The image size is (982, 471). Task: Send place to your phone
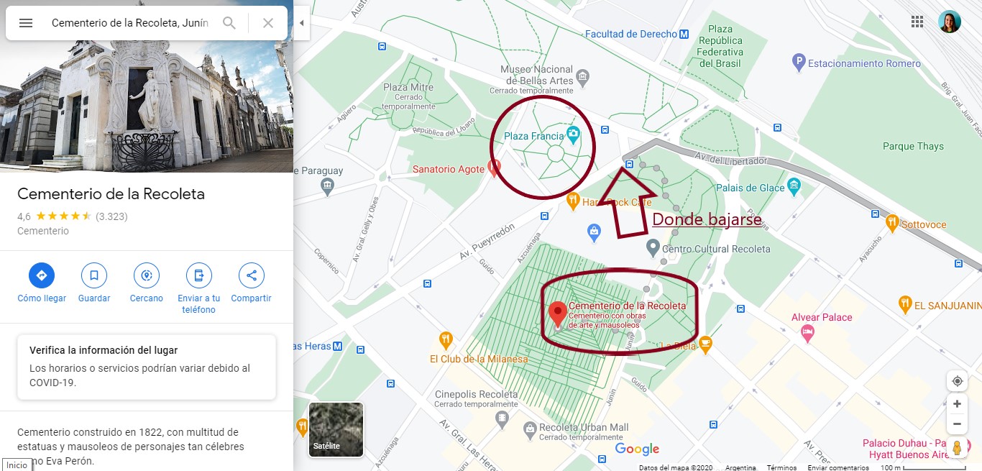[199, 275]
